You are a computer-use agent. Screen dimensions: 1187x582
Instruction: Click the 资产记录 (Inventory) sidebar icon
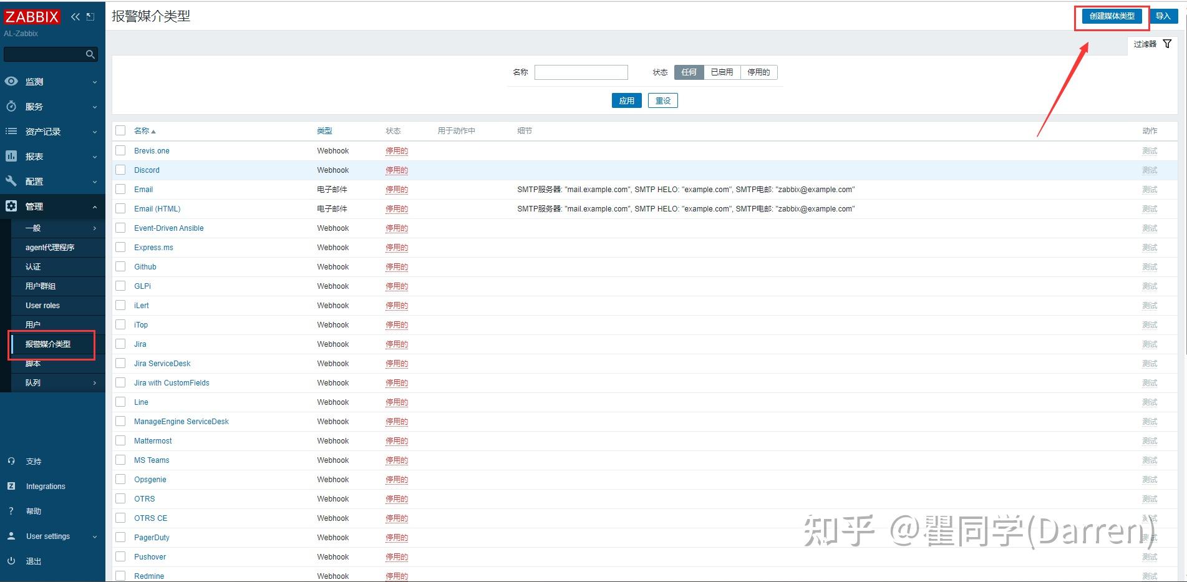coord(11,131)
